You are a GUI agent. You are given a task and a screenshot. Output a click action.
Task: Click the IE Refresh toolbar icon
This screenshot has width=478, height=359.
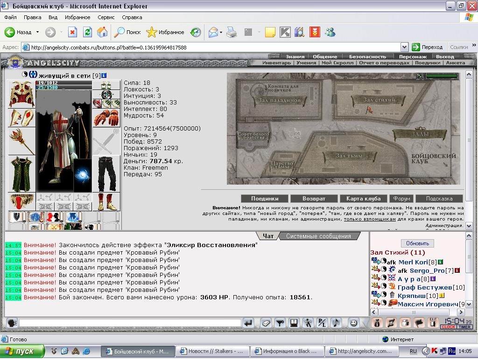(87, 32)
